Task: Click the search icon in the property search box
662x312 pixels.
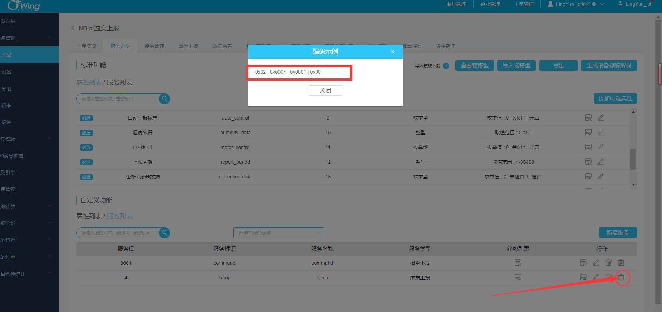Action: tap(164, 99)
